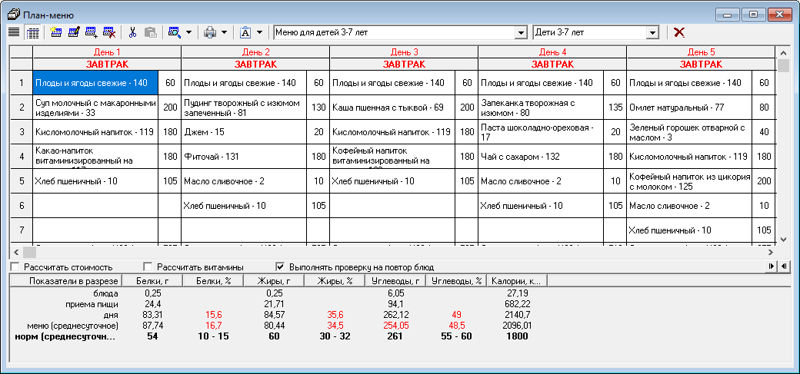Switch to list view icon in toolbar

pyautogui.click(x=14, y=32)
